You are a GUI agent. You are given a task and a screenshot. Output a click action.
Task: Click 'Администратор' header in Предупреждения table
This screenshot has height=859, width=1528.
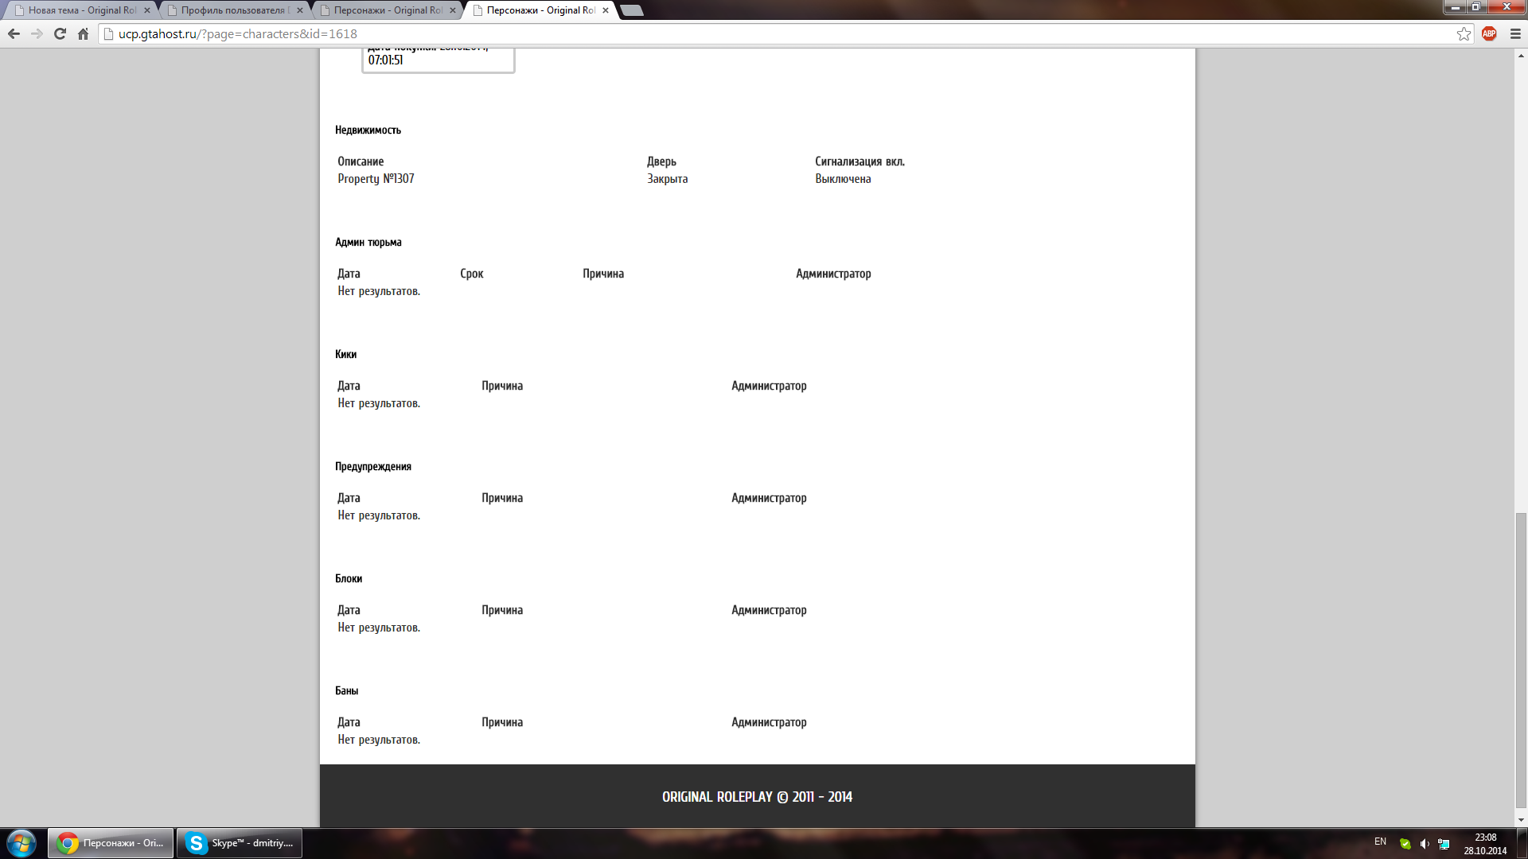click(x=769, y=498)
